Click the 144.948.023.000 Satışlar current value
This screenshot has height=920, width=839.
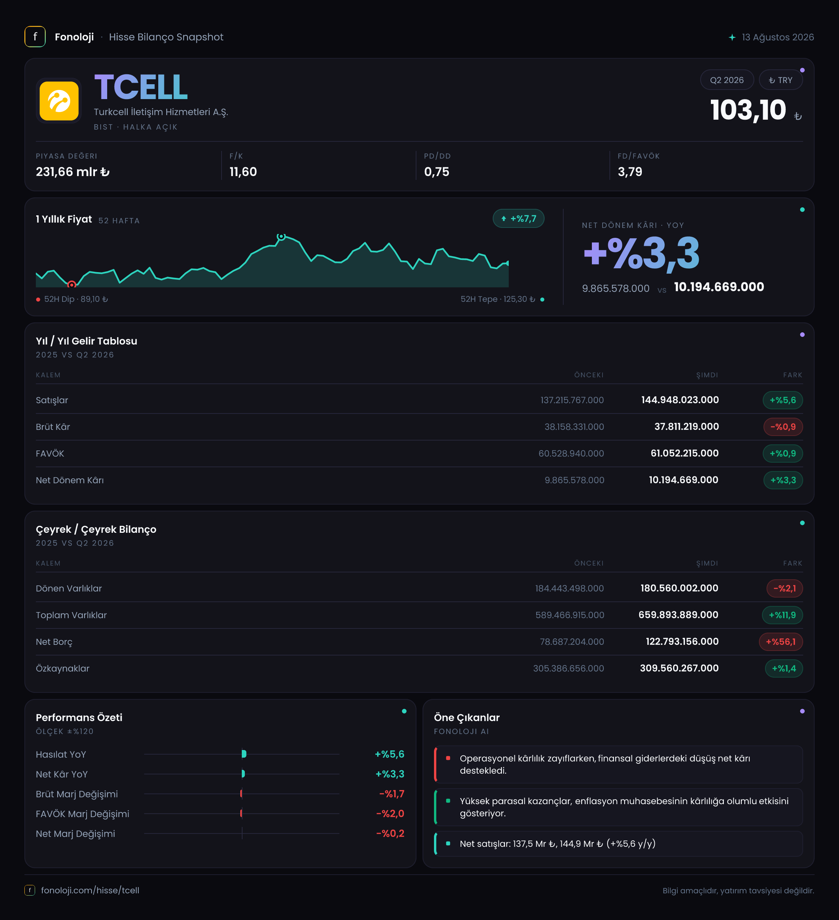680,400
